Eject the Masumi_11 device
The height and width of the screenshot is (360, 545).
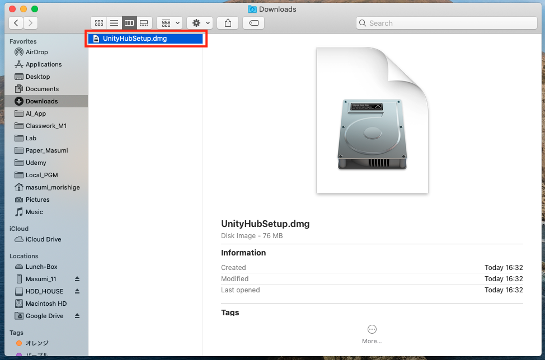click(x=77, y=279)
